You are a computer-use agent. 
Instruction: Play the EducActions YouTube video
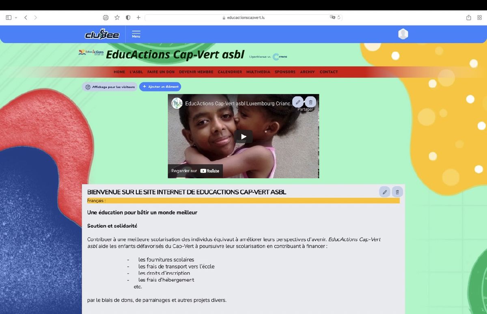click(x=243, y=137)
